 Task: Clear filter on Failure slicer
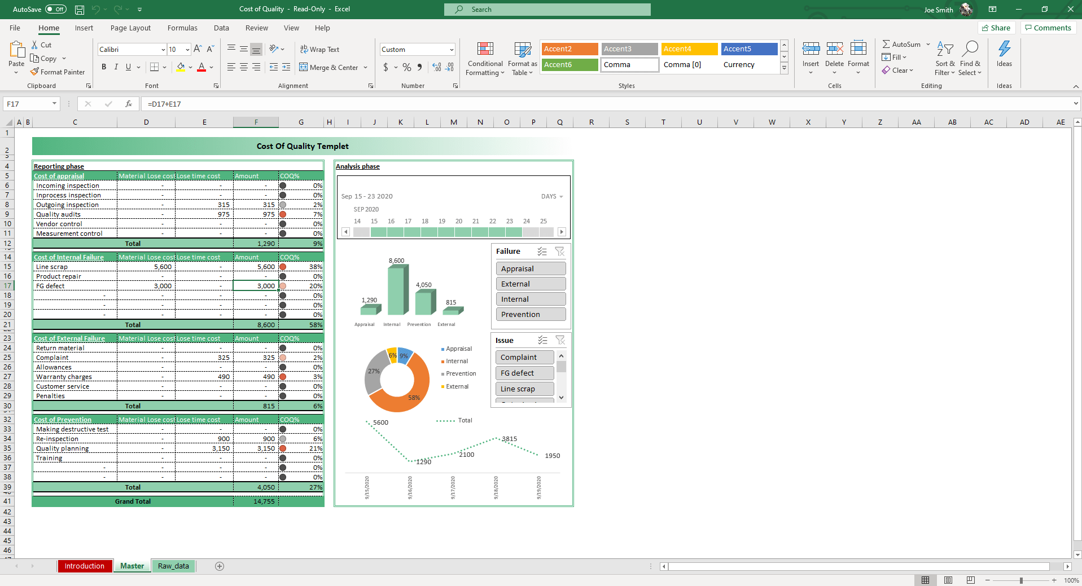[x=559, y=252]
